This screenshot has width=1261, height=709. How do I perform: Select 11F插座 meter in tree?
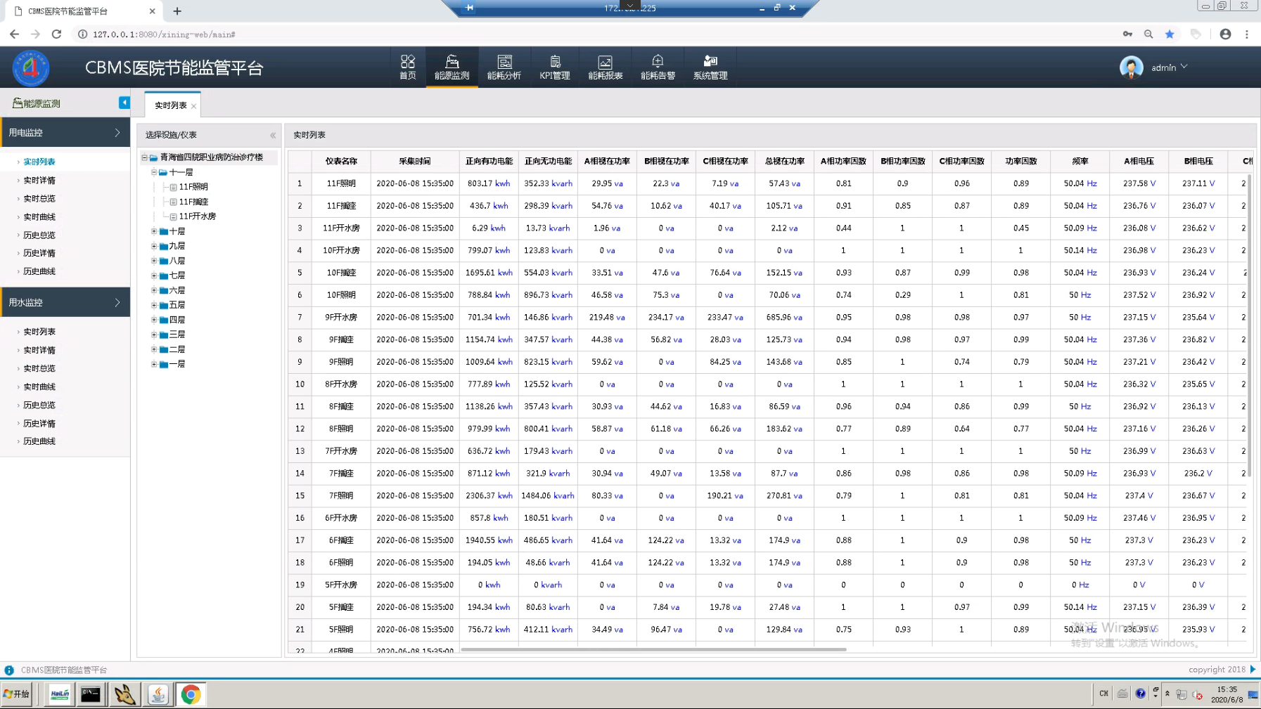193,202
